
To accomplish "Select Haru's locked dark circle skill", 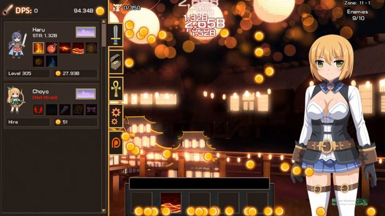I will [x=91, y=48].
